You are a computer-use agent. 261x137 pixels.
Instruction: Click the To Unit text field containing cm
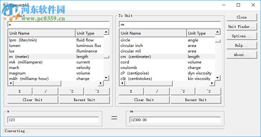170,25
